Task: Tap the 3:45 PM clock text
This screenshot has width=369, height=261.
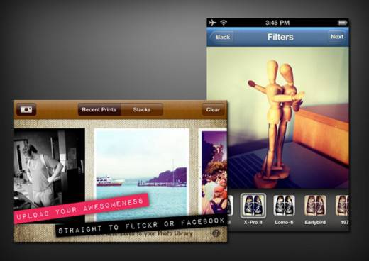Action: pos(277,23)
